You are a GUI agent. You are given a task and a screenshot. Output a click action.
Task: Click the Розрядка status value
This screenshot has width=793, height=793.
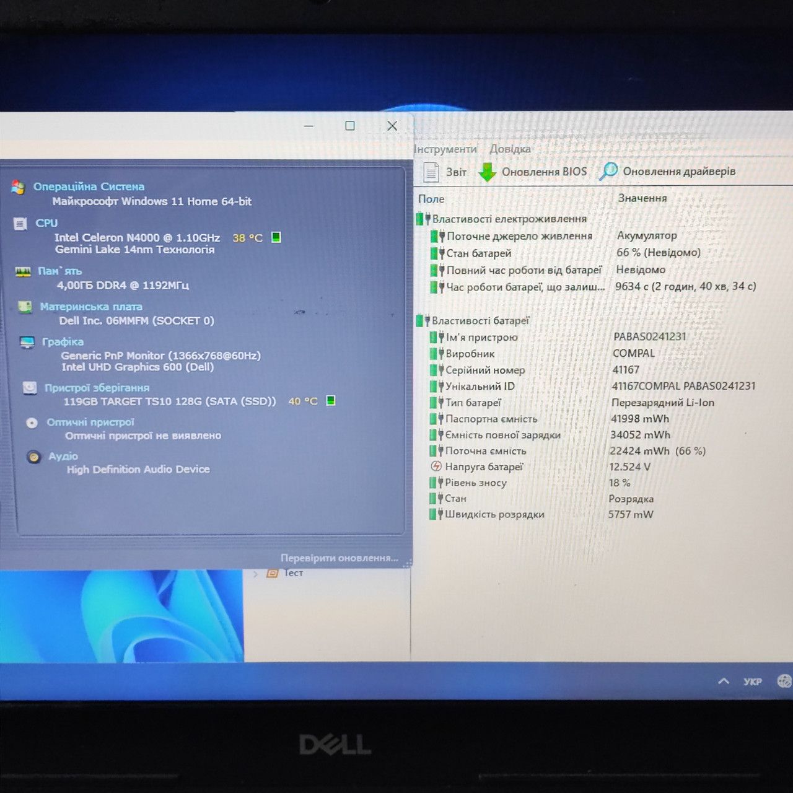coord(631,499)
